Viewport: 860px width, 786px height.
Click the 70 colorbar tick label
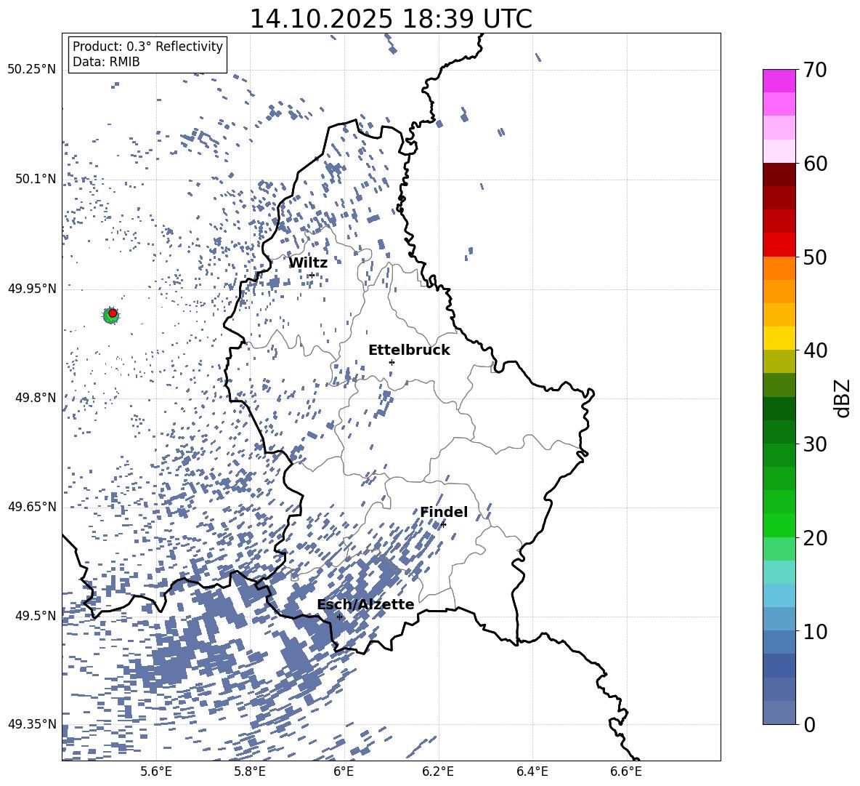pyautogui.click(x=815, y=70)
